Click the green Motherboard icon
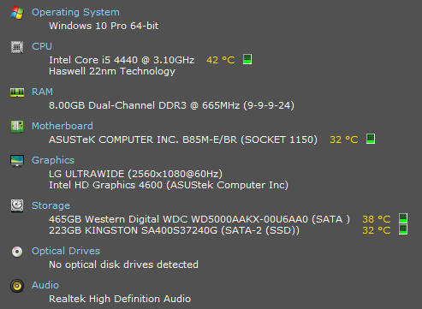Image resolution: width=422 pixels, height=309 pixels. click(17, 127)
